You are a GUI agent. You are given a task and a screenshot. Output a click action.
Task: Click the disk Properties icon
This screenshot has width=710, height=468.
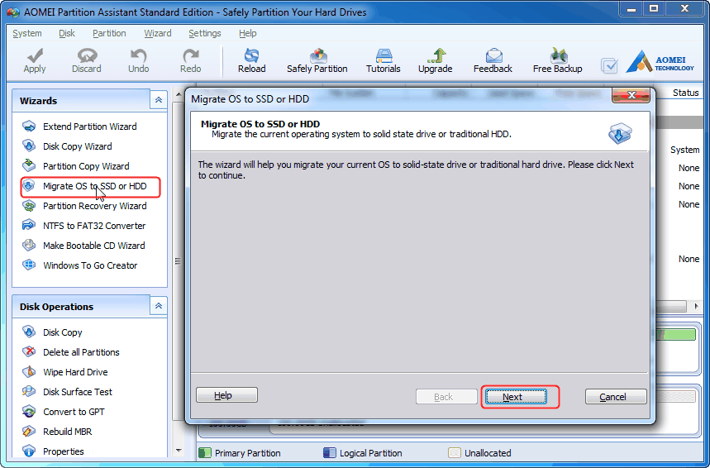pyautogui.click(x=29, y=451)
